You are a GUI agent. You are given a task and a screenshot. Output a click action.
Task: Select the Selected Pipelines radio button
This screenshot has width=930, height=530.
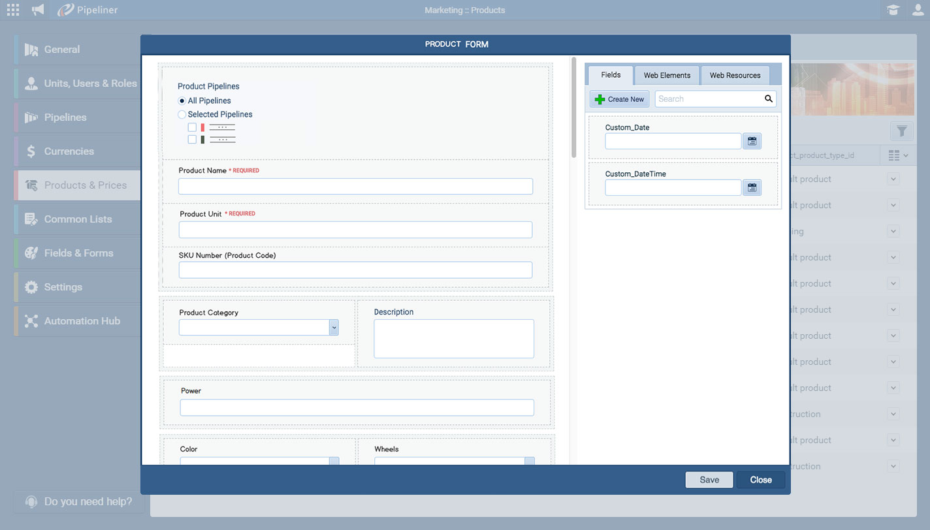click(181, 114)
